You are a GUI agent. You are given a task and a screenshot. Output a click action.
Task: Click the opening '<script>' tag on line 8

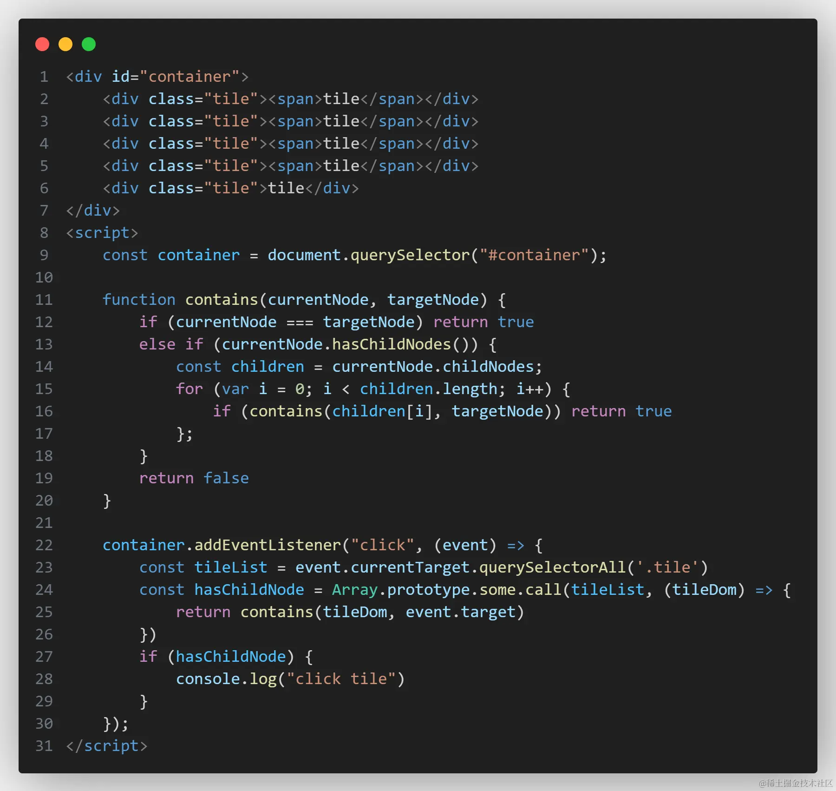point(102,233)
